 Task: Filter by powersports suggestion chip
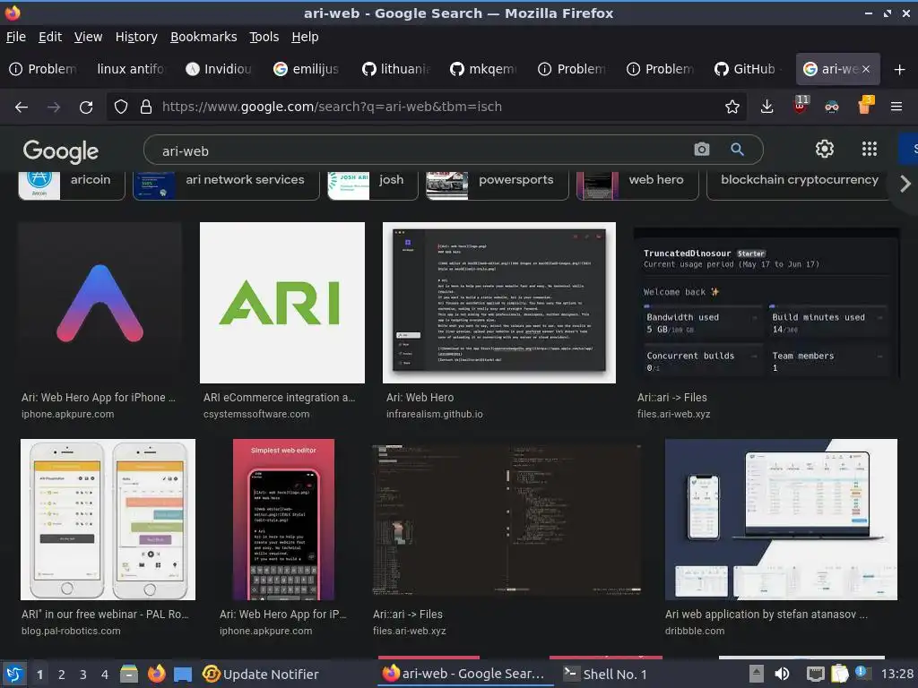[497, 185]
